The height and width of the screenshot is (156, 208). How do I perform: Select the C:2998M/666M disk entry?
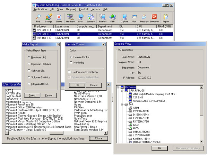141,111
